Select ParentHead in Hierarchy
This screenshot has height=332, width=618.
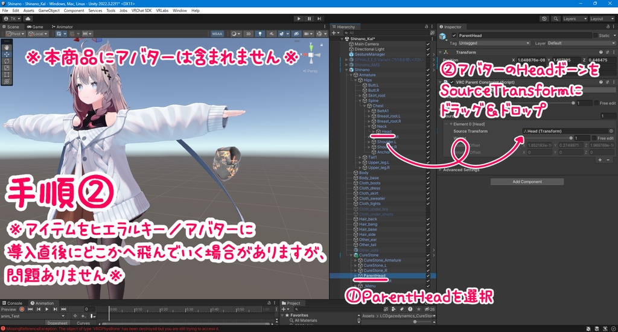coord(374,276)
